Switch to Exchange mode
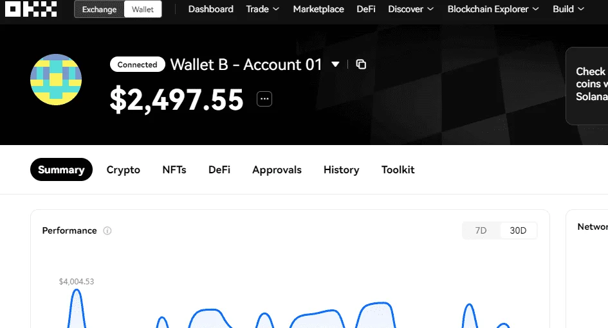 (x=99, y=9)
